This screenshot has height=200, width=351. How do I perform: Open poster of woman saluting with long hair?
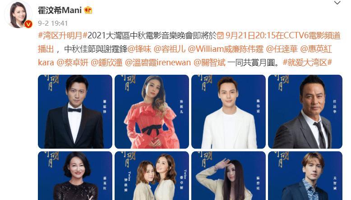pos(229,176)
